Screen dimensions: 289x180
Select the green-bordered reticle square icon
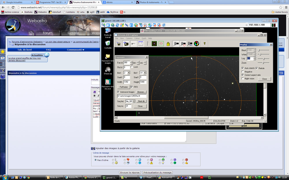tap(154, 44)
